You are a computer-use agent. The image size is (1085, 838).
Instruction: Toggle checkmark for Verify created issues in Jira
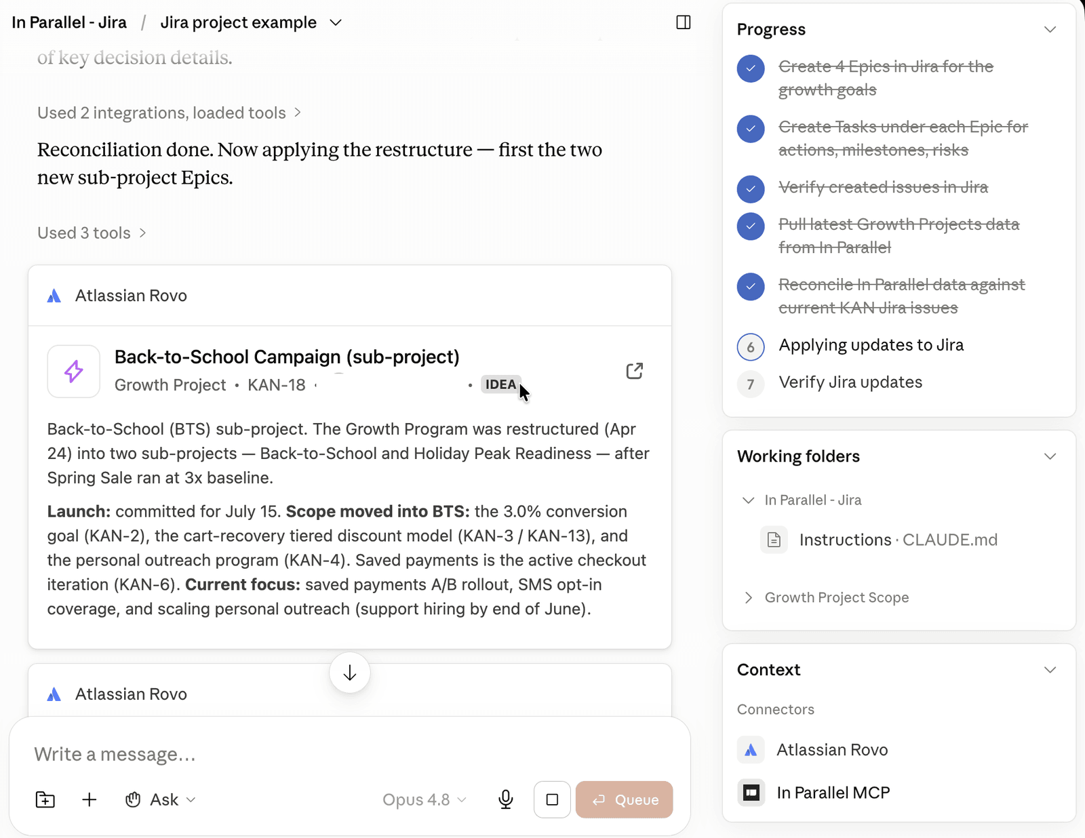coord(751,189)
